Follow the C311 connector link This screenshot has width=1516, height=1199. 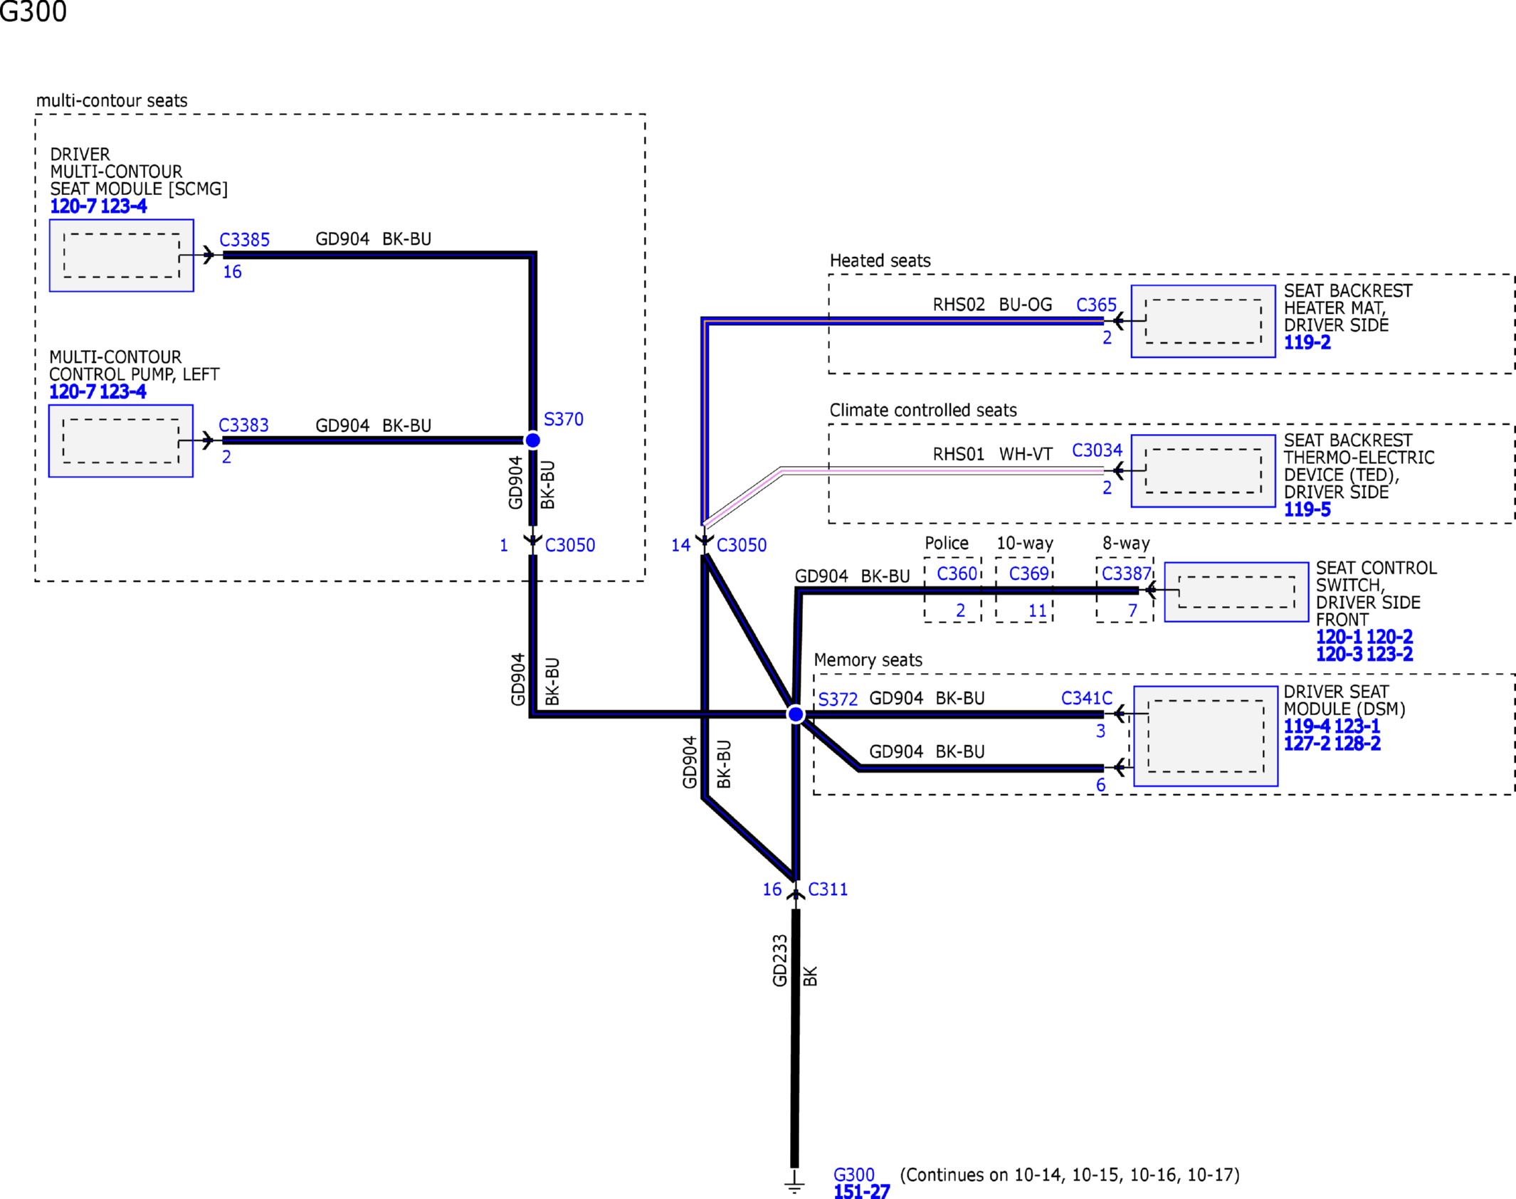tap(828, 889)
